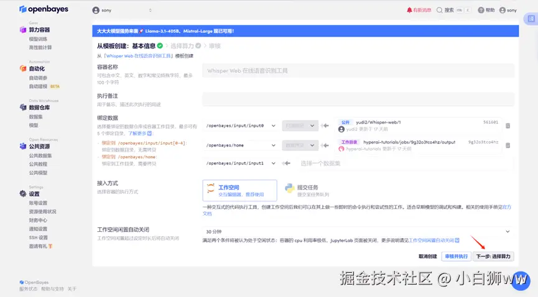Open the 帮助 help menu
Viewport: 538px width, 297px height.
pyautogui.click(x=486, y=11)
